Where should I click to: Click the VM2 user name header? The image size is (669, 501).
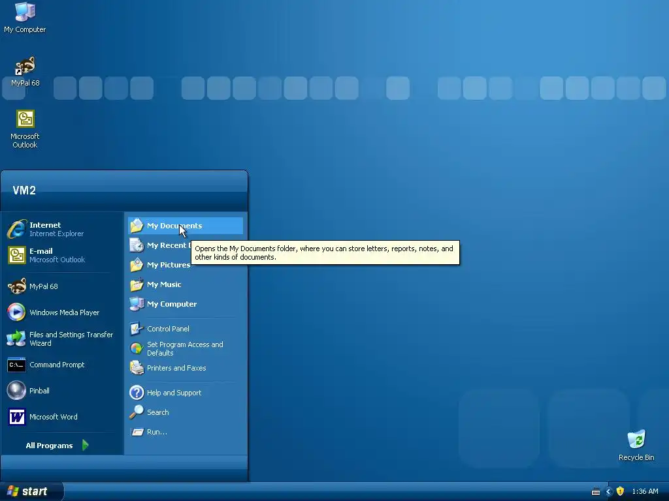(x=24, y=190)
